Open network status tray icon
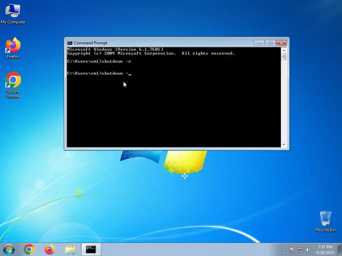342x256 pixels. 300,250
